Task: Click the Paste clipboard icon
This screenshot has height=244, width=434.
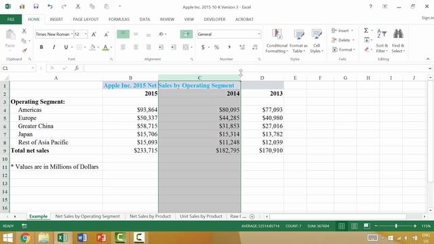Action: point(10,35)
